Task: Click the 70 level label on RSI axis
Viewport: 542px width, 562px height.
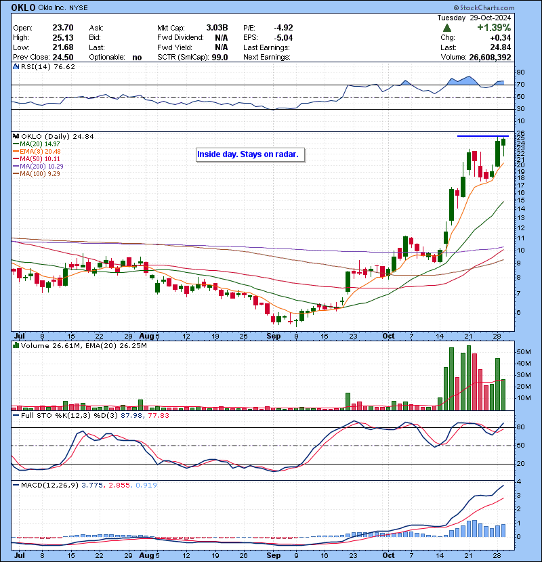Action: click(x=520, y=85)
